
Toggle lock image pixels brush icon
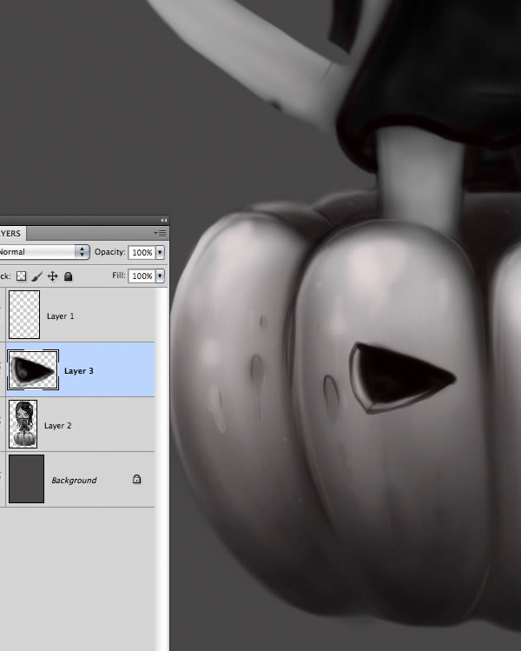(x=37, y=276)
